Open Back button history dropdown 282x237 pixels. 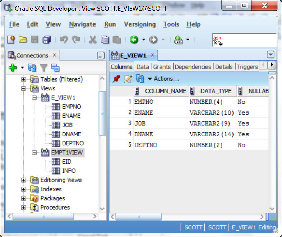click(144, 39)
